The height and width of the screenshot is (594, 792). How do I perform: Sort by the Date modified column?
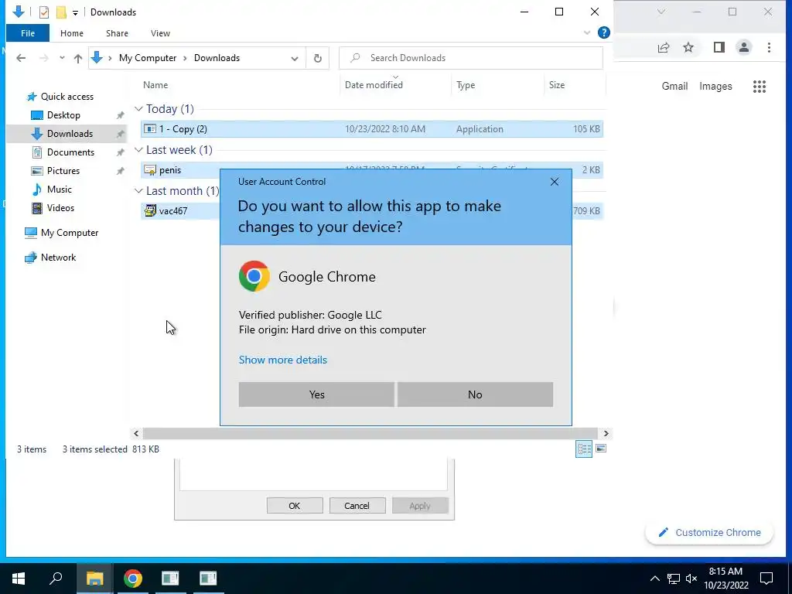click(x=374, y=85)
